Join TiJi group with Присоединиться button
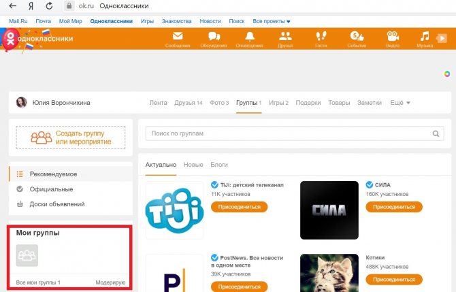This screenshot has width=456, height=292. (239, 207)
